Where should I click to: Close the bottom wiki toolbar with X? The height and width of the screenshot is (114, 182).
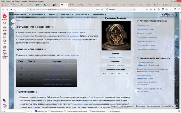pos(177,106)
